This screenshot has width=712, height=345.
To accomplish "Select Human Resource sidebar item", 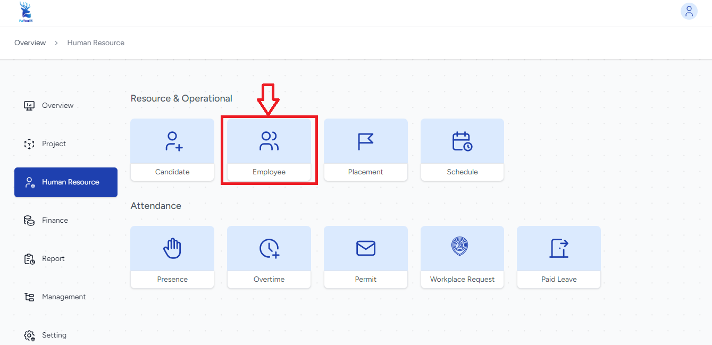I will [66, 182].
